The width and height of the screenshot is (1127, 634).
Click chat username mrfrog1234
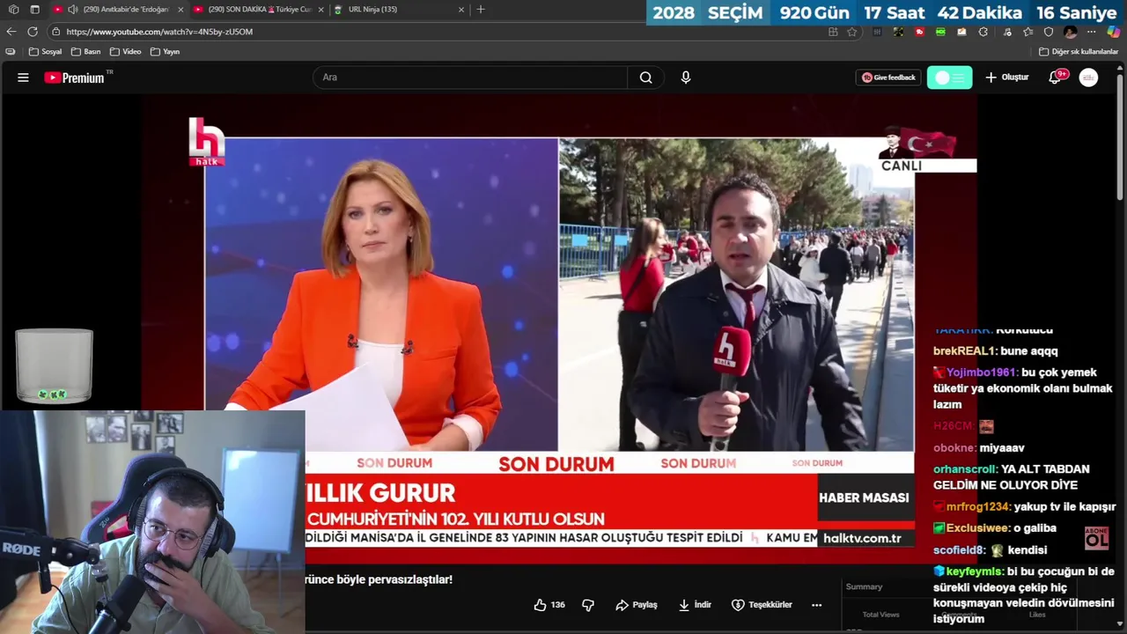pos(977,507)
